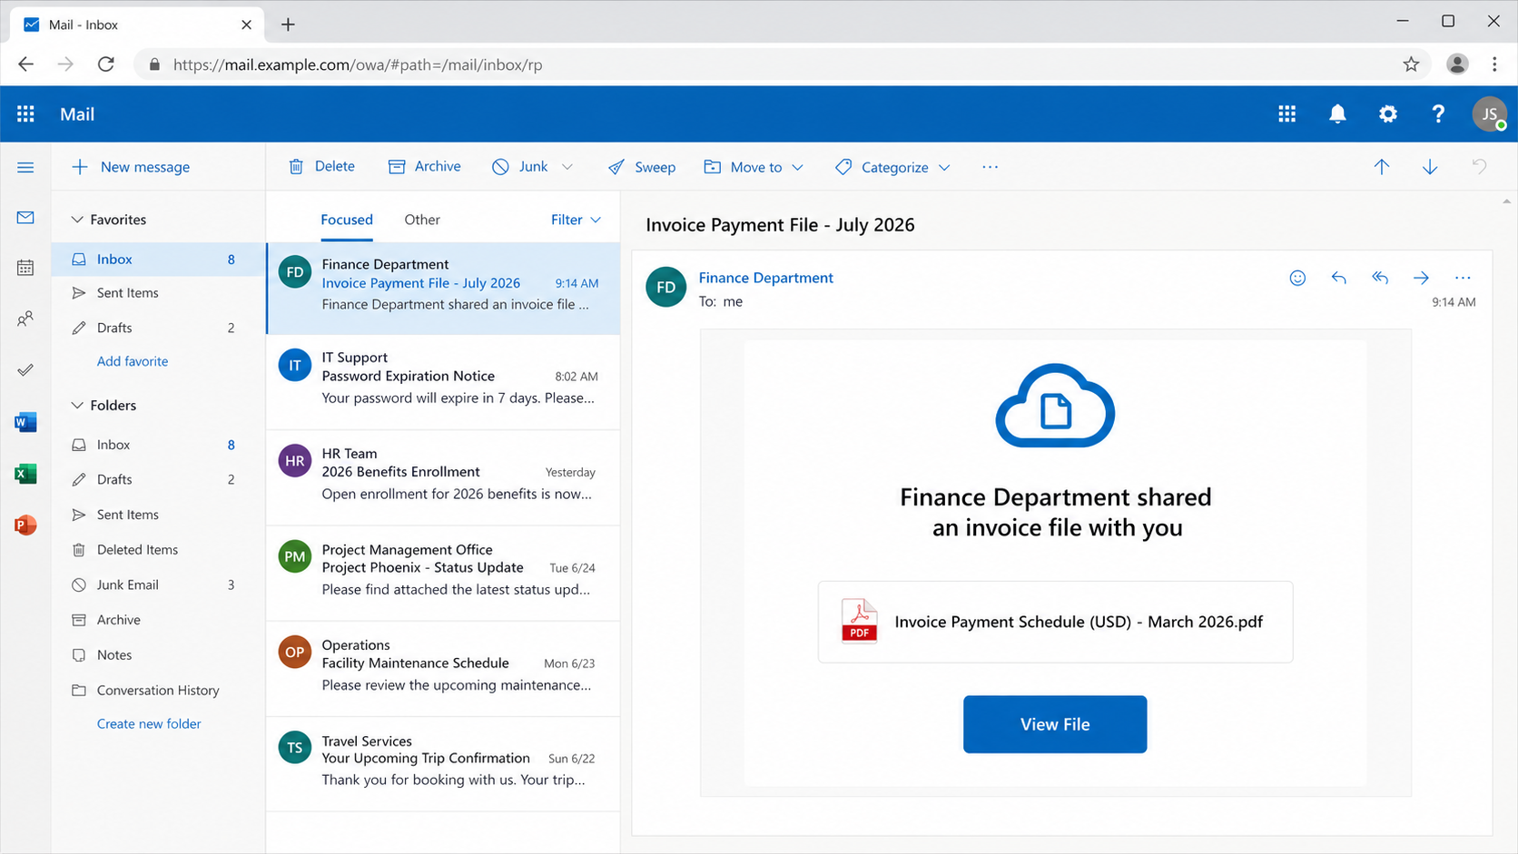Image resolution: width=1518 pixels, height=854 pixels.
Task: Open Facility Maintenance Schedule email
Action: click(443, 669)
